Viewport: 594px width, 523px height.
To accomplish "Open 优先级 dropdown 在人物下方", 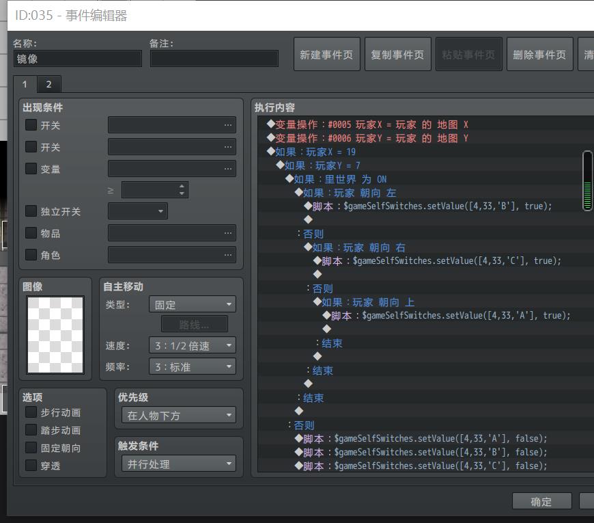I will [179, 415].
